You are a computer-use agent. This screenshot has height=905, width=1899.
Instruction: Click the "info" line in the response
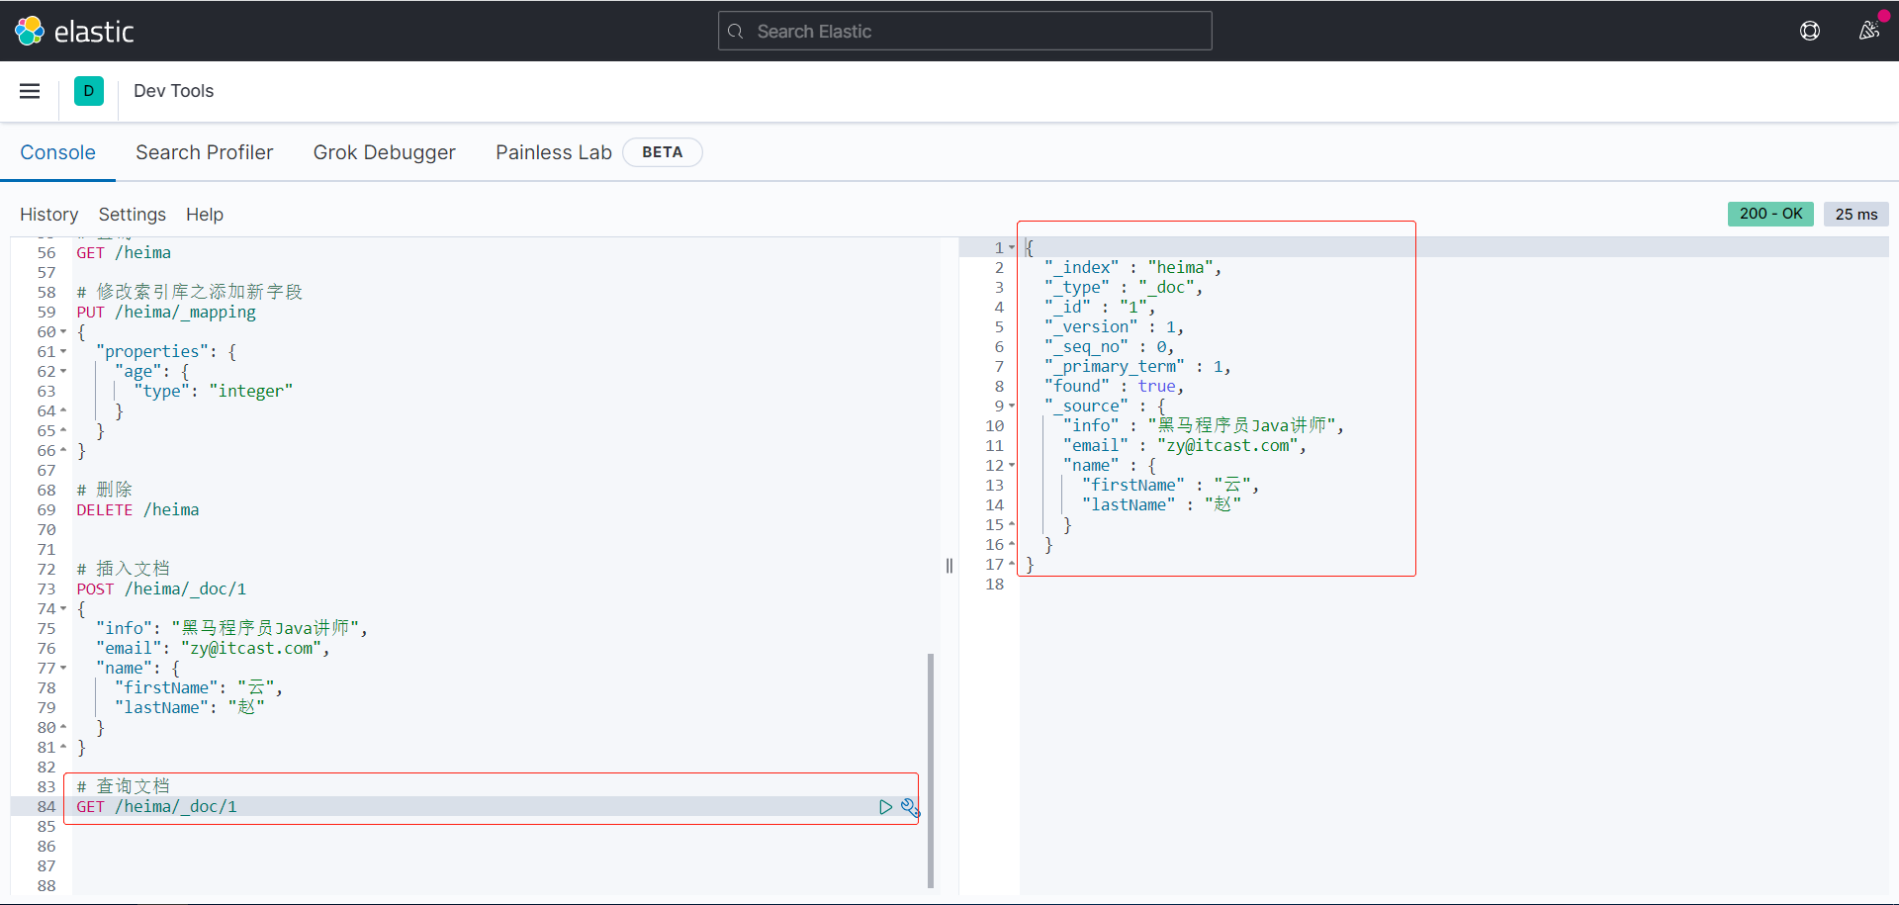[x=1204, y=426]
